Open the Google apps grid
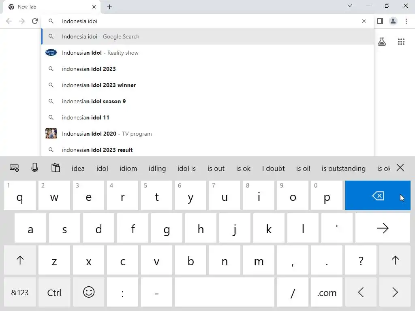This screenshot has height=311, width=415. (401, 42)
